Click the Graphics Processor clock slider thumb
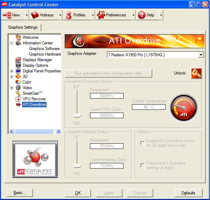 pos(78,115)
